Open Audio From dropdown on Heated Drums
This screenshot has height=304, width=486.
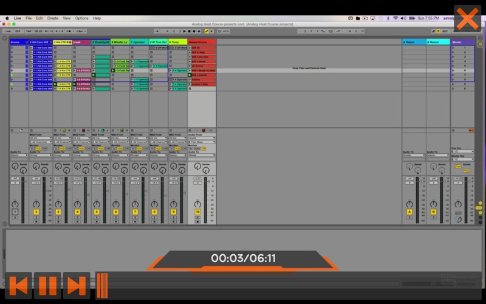click(x=202, y=138)
